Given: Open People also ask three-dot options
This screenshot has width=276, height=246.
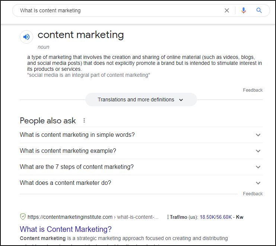Looking at the screenshot, I should [x=84, y=120].
